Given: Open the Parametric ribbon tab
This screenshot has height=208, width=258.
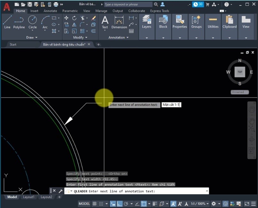Looking at the screenshot, I should pyautogui.click(x=70, y=11).
